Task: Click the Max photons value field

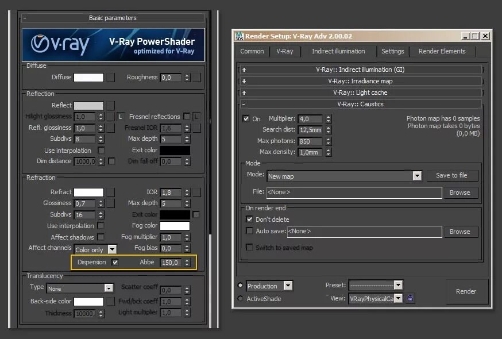Action: pyautogui.click(x=310, y=141)
